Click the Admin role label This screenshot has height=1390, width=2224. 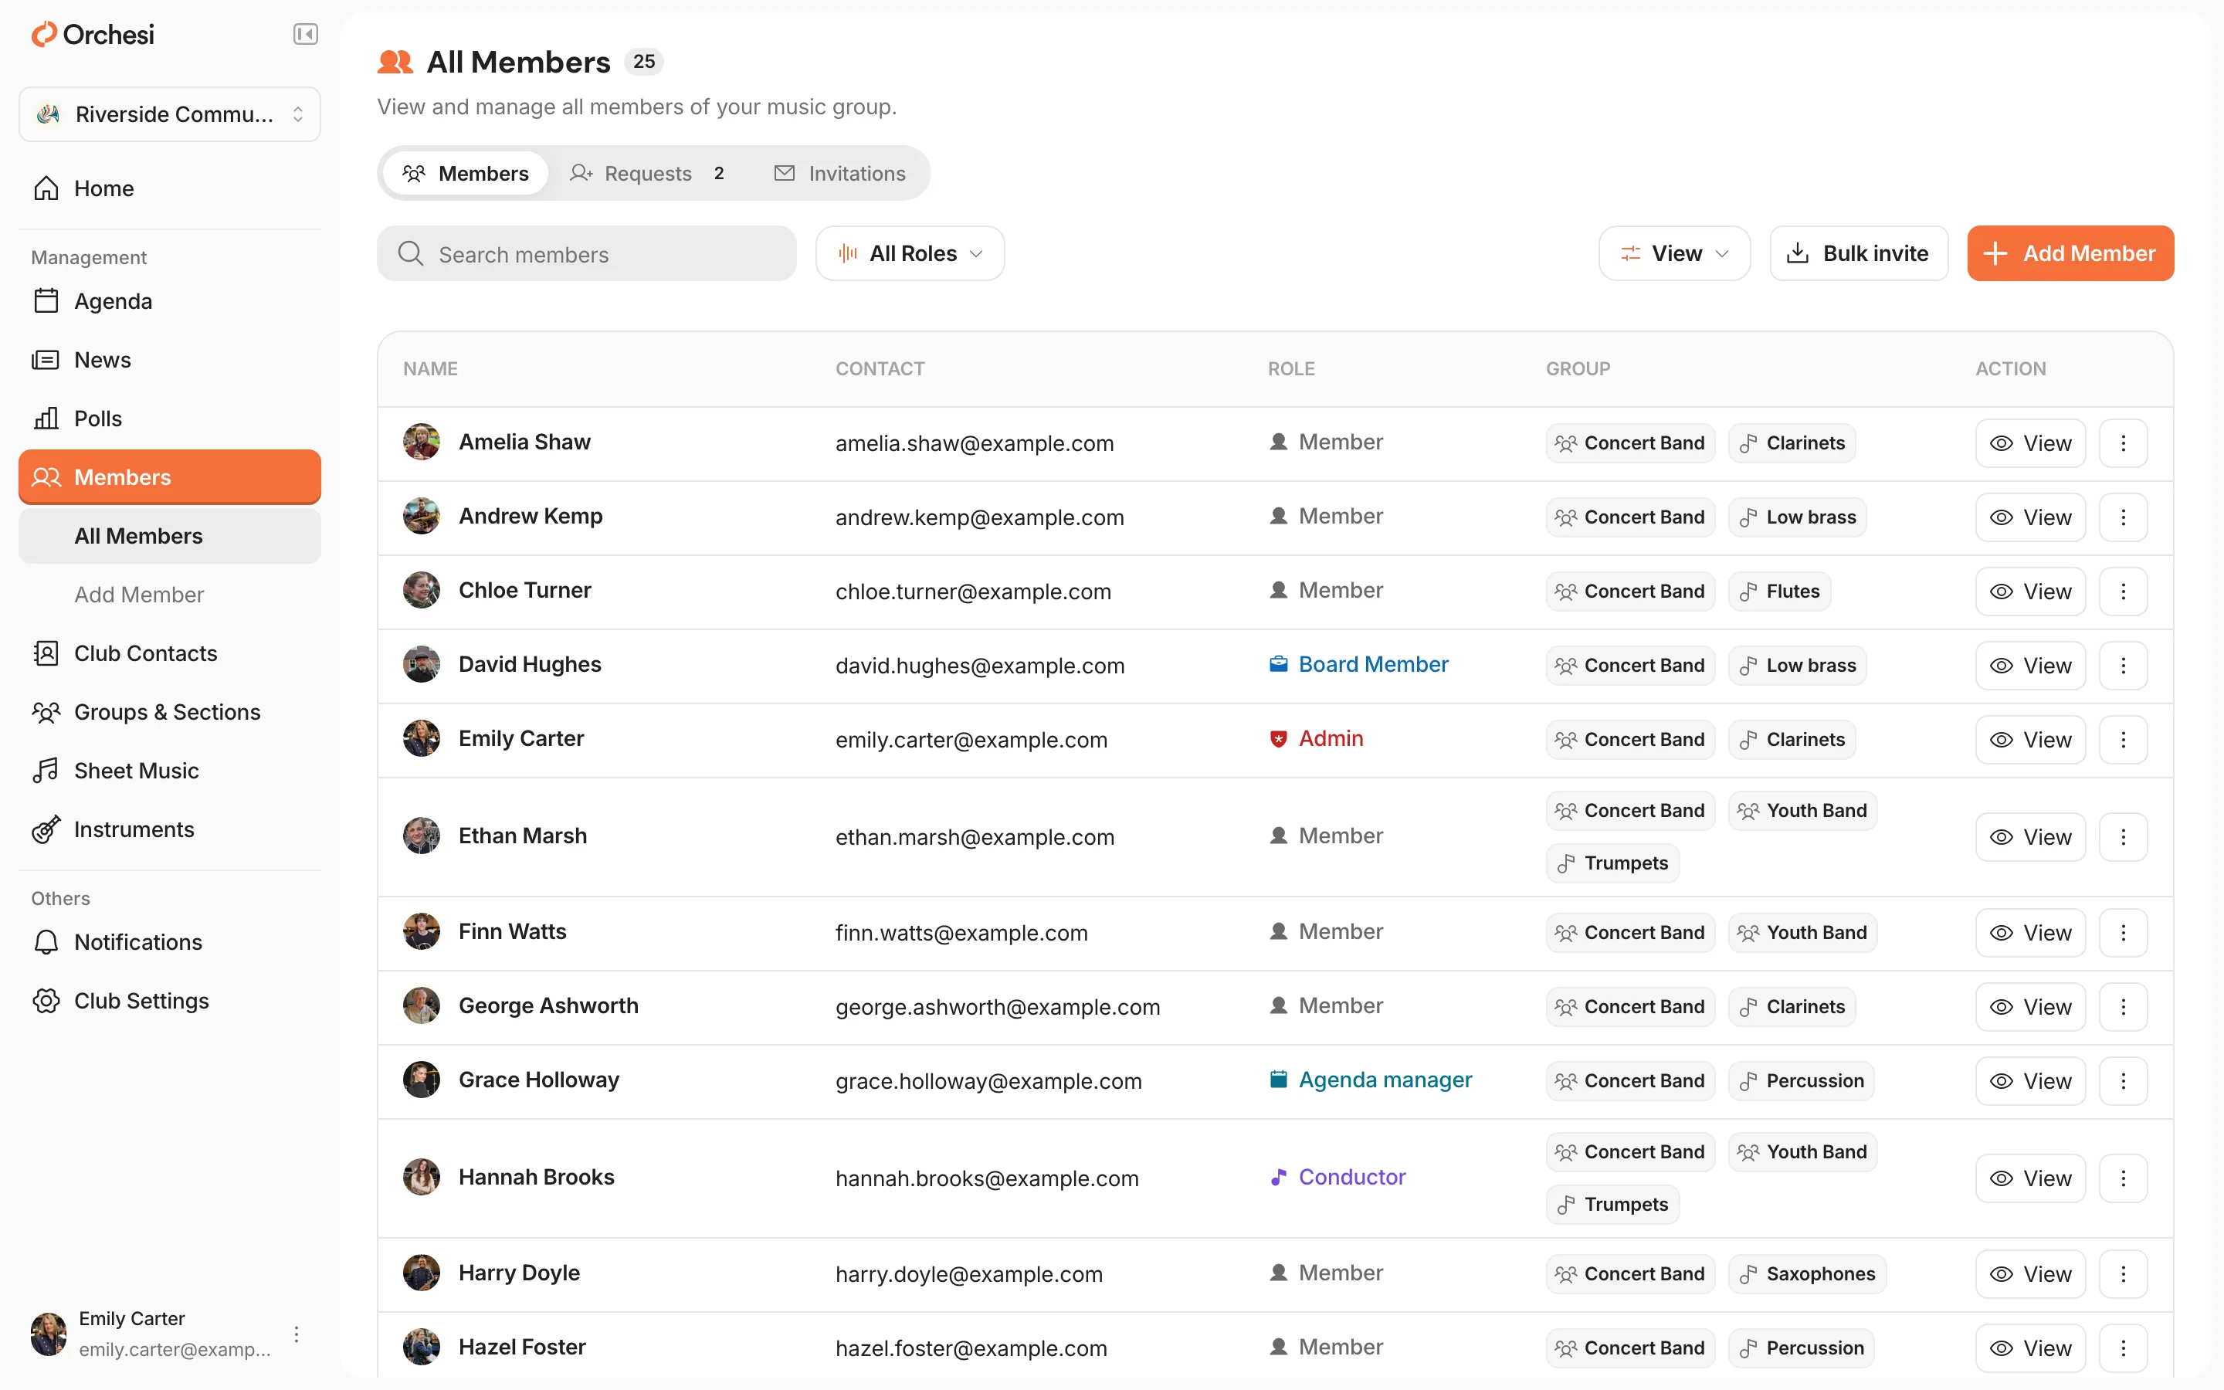coord(1316,738)
